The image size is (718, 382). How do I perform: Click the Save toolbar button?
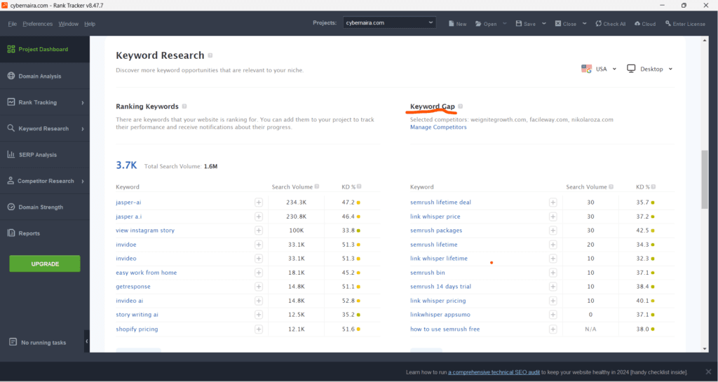point(526,24)
